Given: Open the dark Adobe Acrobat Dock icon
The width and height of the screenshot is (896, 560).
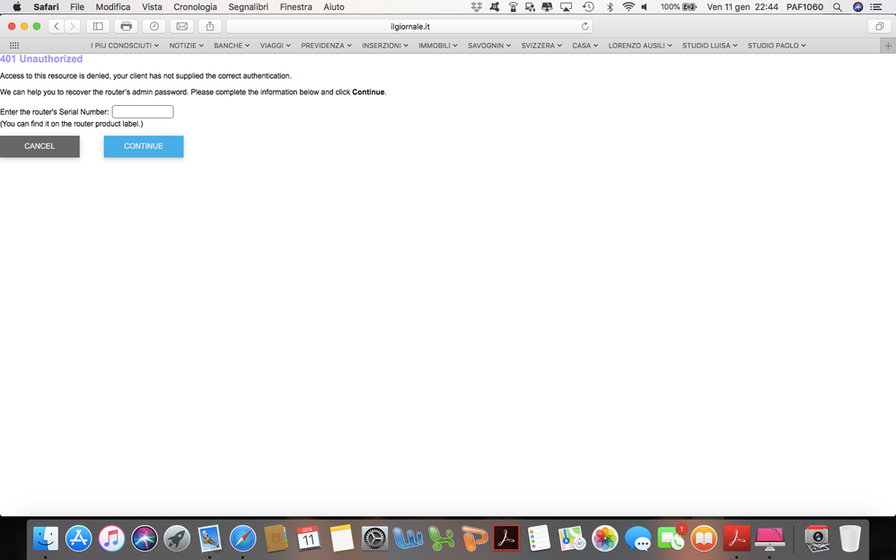Looking at the screenshot, I should point(506,538).
